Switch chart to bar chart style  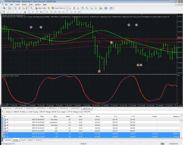click(x=70, y=8)
